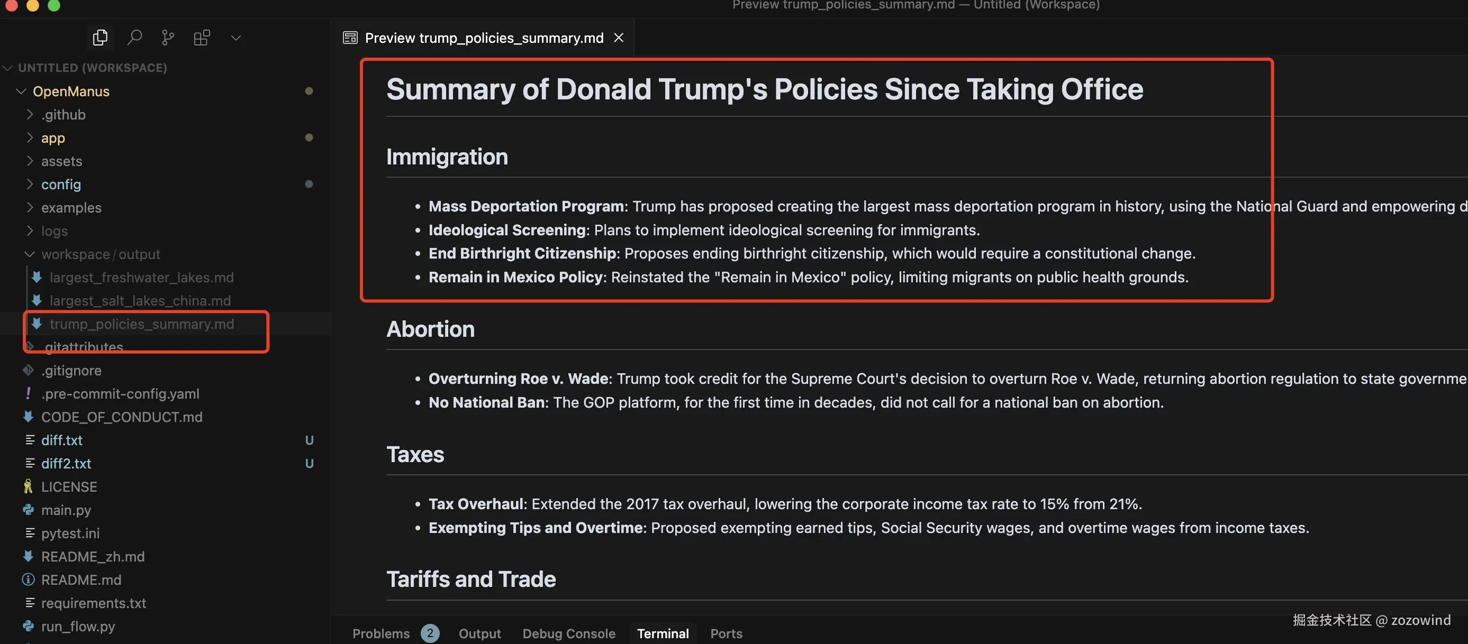Viewport: 1468px width, 644px height.
Task: Switch to the Output tab
Action: (x=479, y=633)
